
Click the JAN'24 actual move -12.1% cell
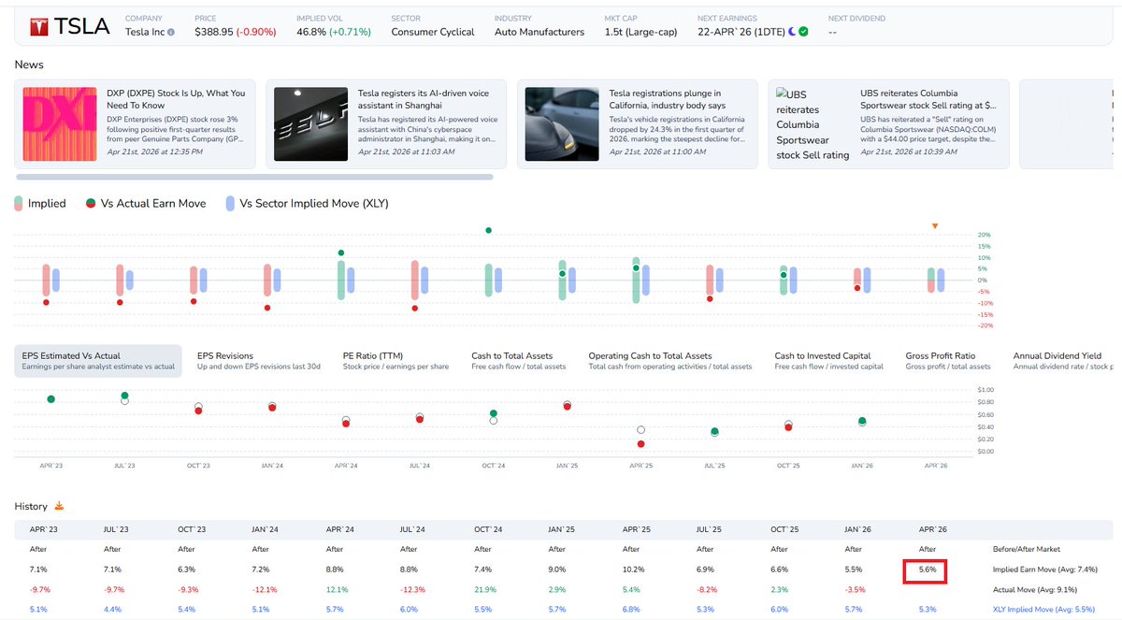click(263, 589)
